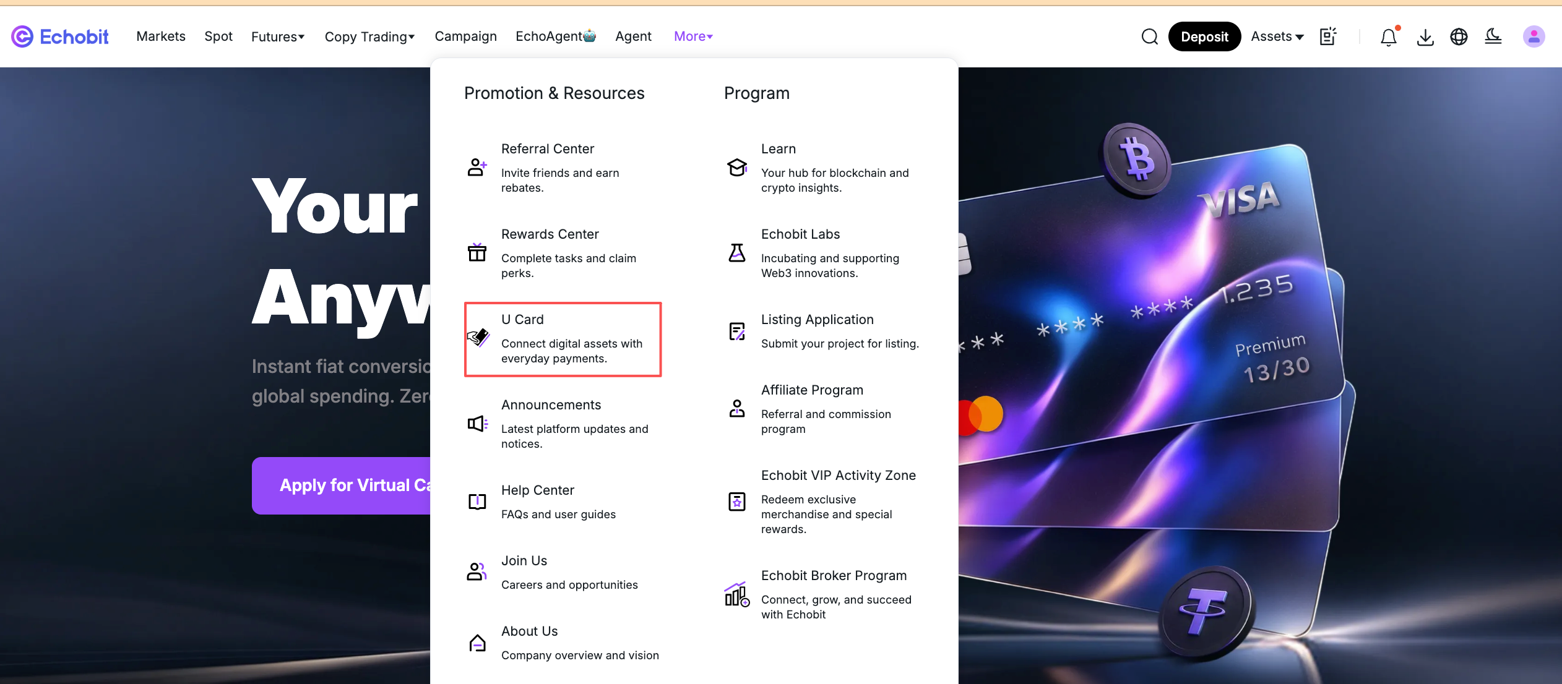This screenshot has width=1562, height=684.
Task: Click 'Submit your project for listing.' text
Action: [x=840, y=344]
